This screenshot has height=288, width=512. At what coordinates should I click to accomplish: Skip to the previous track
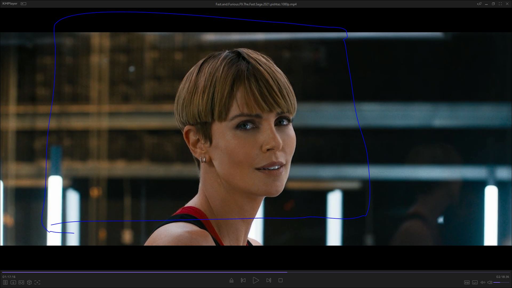[243, 281]
